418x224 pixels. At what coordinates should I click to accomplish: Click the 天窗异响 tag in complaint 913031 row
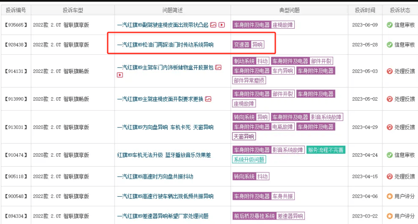(x=244, y=136)
